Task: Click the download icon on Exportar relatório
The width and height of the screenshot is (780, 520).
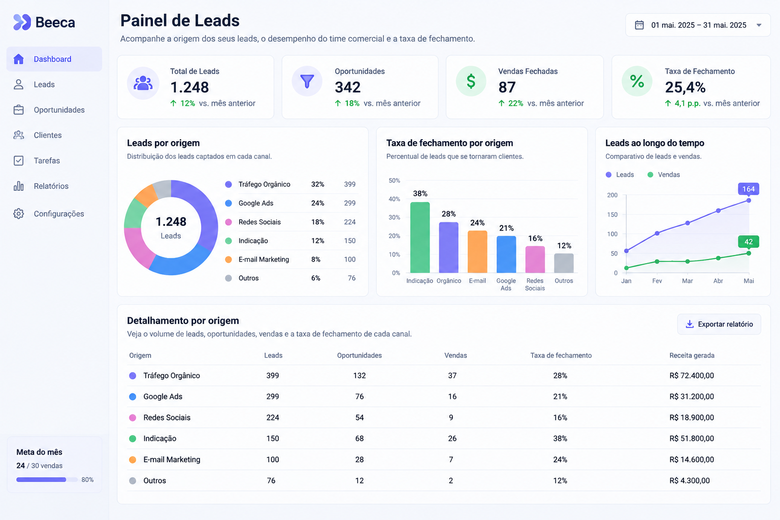Action: [690, 324]
